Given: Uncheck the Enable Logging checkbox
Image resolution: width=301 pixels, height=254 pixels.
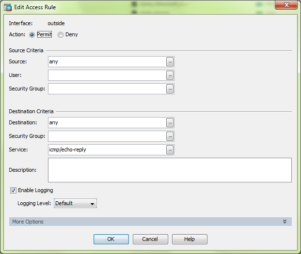Looking at the screenshot, I should click(x=13, y=190).
